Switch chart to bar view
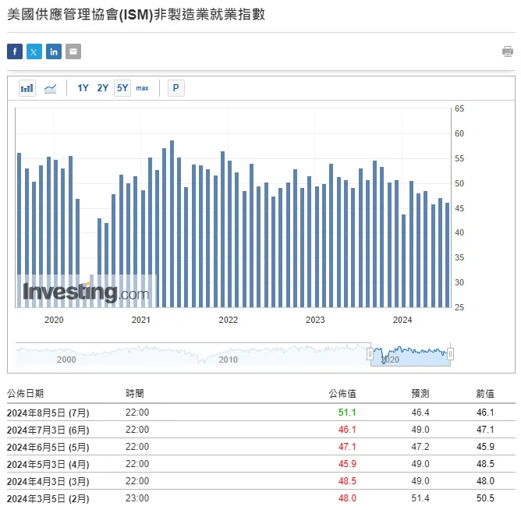 [x=27, y=88]
